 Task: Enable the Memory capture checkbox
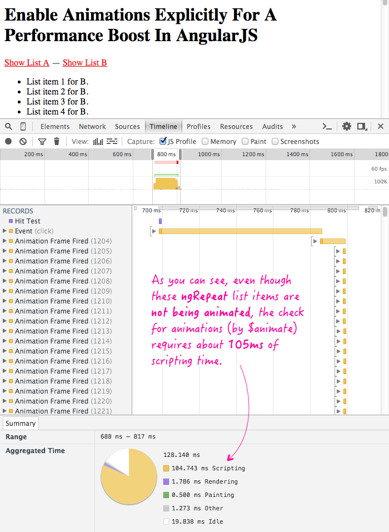(x=205, y=141)
